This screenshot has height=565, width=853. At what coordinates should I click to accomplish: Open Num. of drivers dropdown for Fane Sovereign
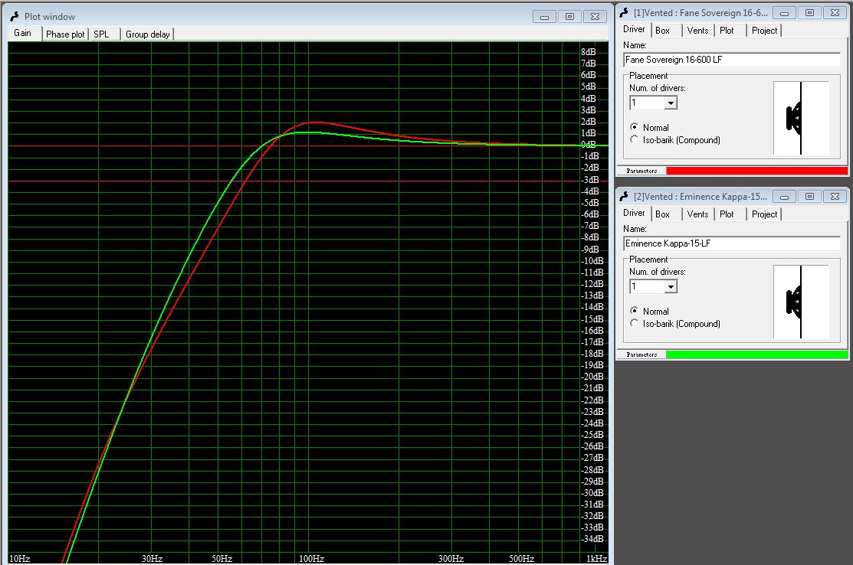(x=671, y=103)
